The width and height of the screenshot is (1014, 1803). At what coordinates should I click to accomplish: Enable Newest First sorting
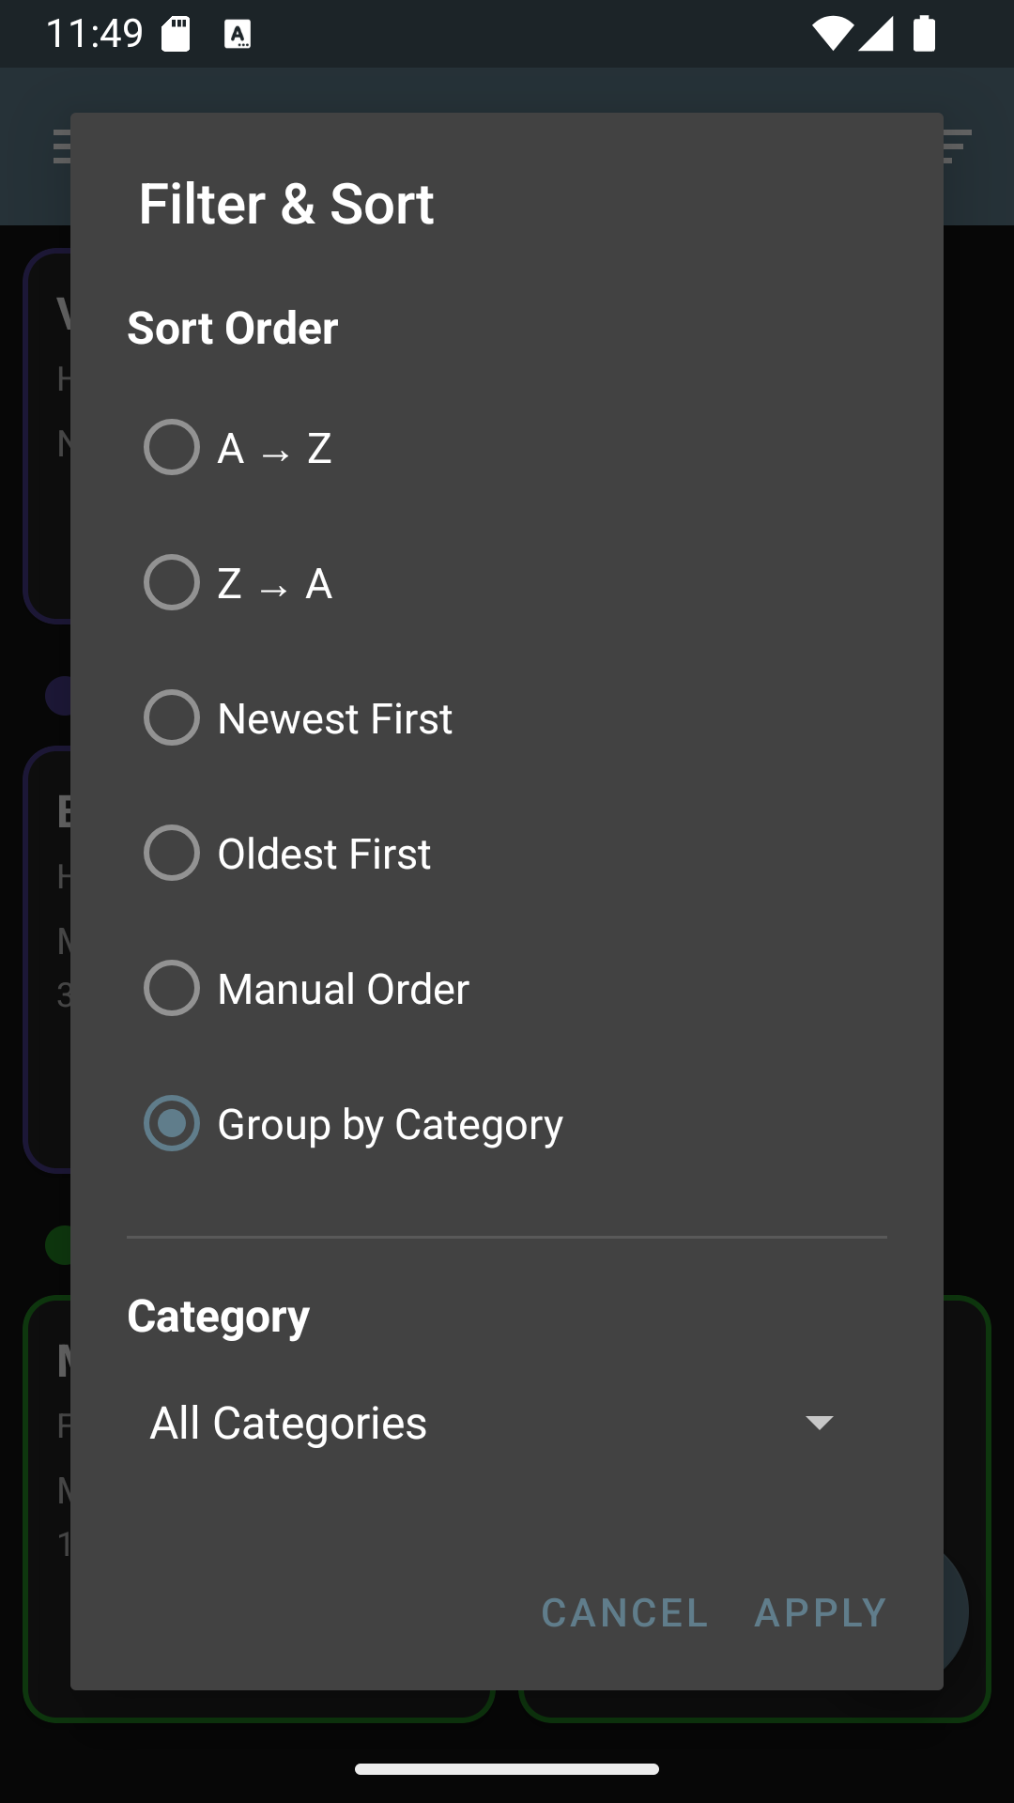coord(171,717)
